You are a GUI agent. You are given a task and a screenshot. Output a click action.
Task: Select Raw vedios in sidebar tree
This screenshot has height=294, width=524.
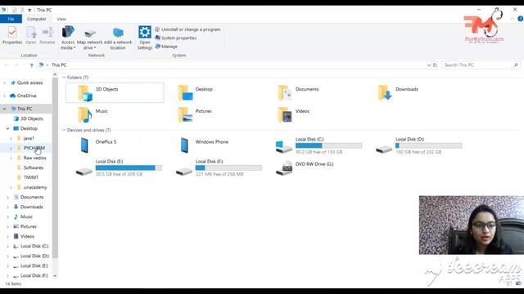[x=34, y=158]
